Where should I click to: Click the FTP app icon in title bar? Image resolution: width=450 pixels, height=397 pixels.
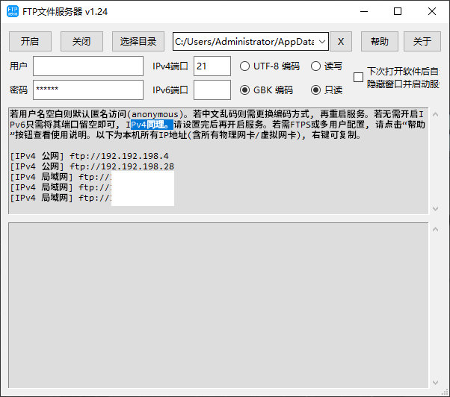click(13, 12)
